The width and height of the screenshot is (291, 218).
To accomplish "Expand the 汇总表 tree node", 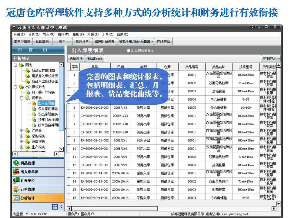I will [22, 130].
